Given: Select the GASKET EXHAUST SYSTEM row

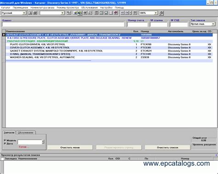Looking at the screenshot, I should tap(109, 51).
